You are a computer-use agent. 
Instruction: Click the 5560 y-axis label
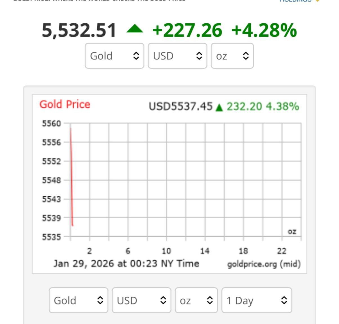(x=51, y=123)
